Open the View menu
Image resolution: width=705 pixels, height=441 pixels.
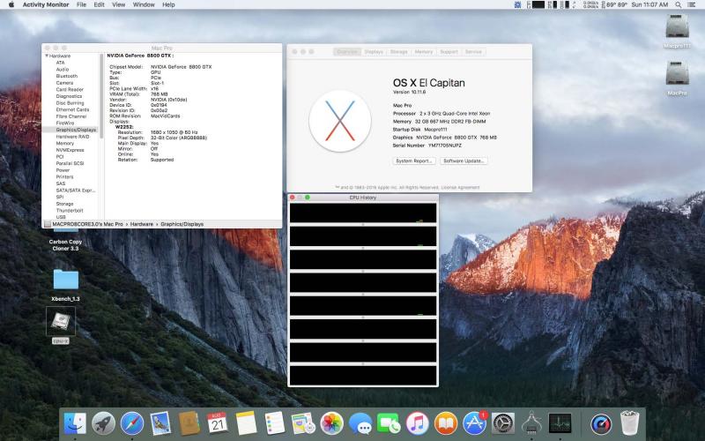[x=116, y=4]
